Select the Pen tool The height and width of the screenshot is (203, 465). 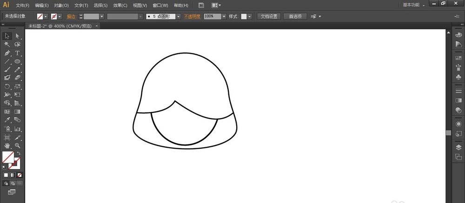(x=7, y=53)
